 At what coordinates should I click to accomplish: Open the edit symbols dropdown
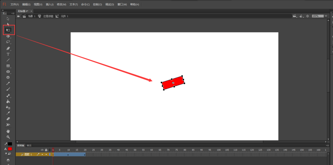point(301,16)
